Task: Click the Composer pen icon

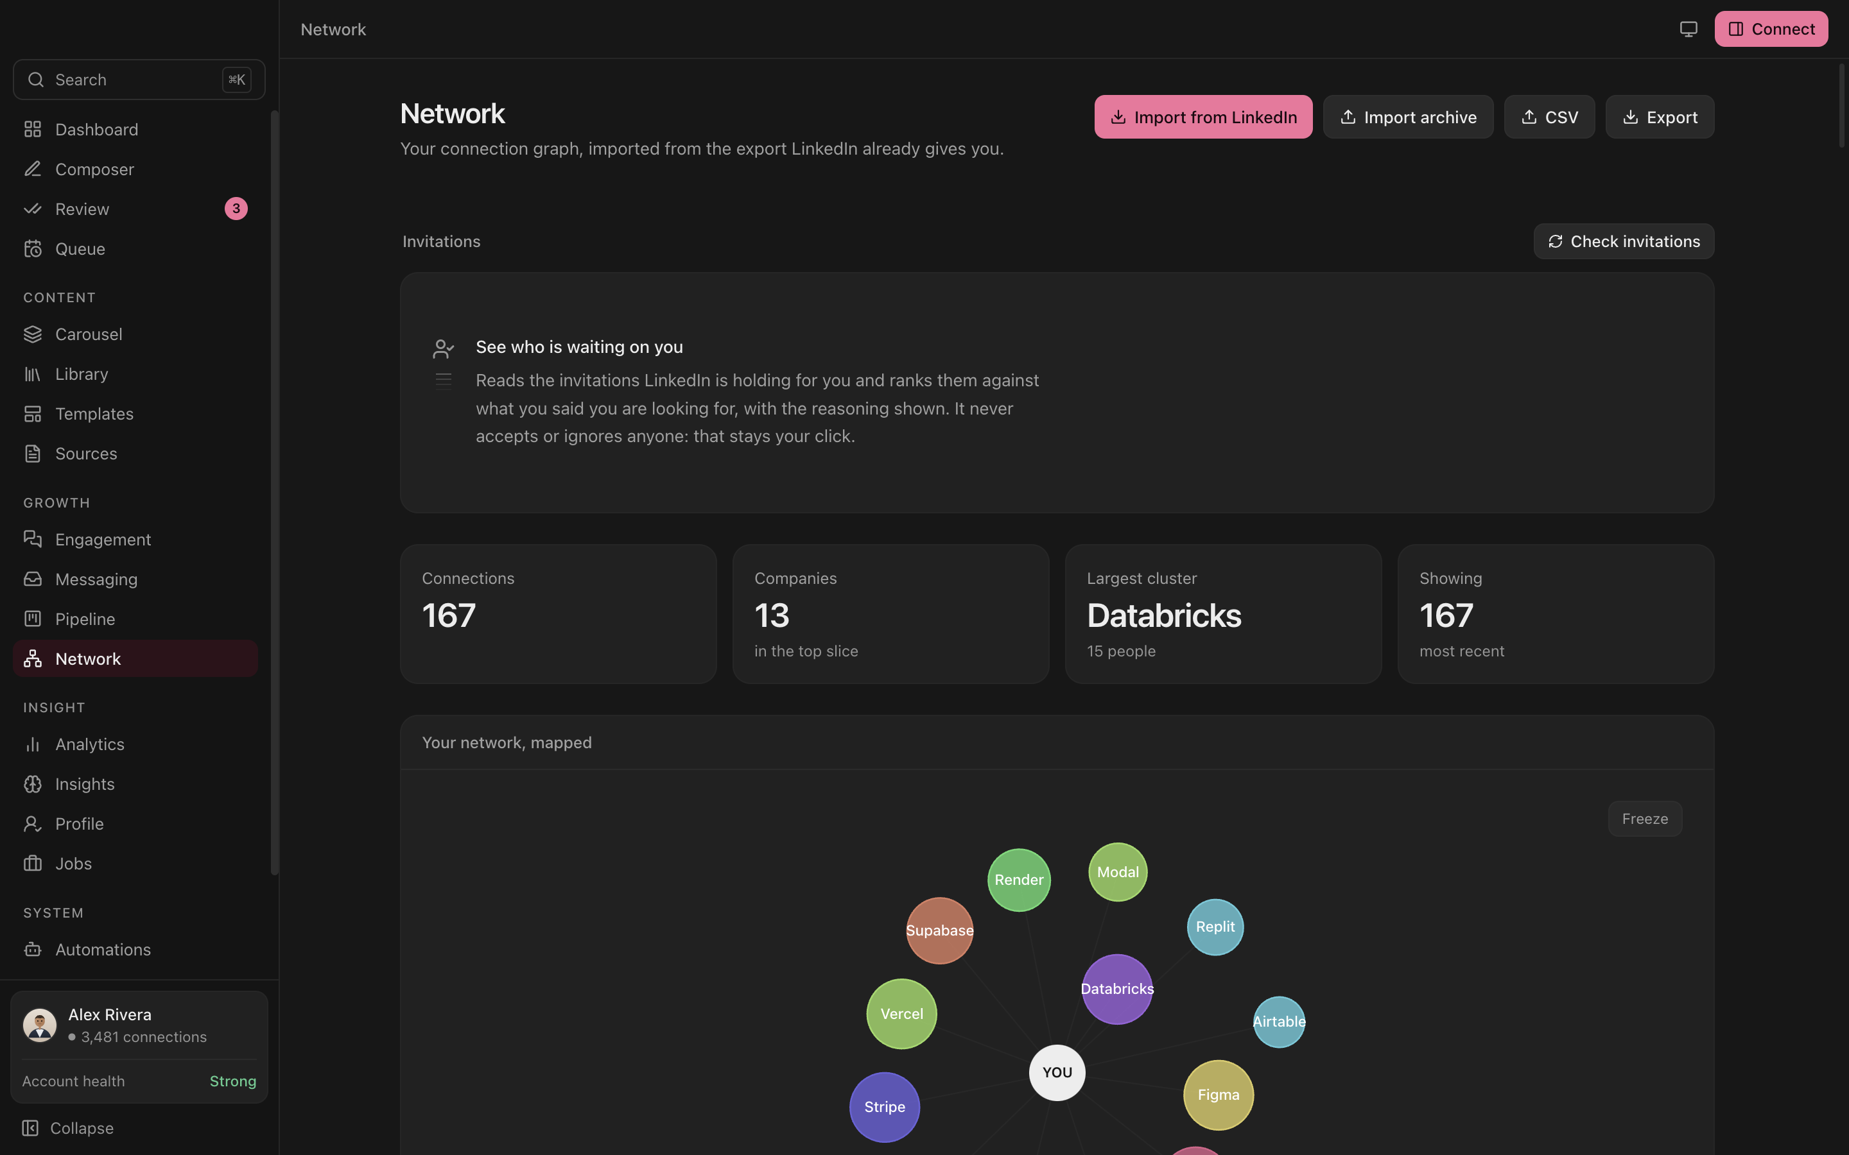Action: click(32, 169)
